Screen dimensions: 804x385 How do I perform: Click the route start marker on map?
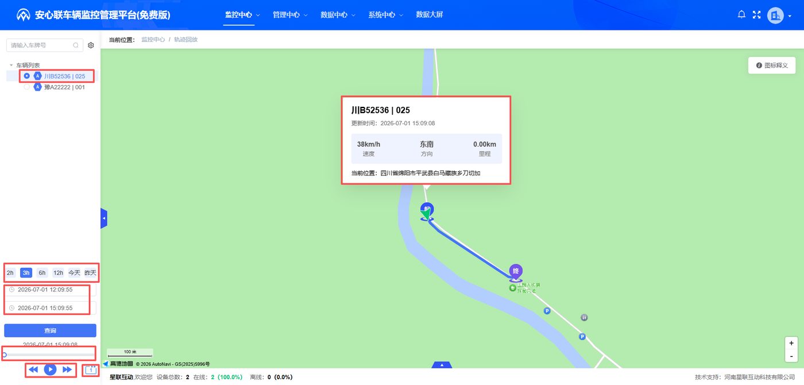click(427, 210)
